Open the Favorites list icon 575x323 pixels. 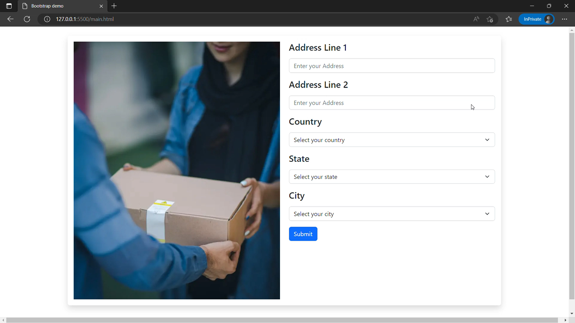click(x=509, y=19)
